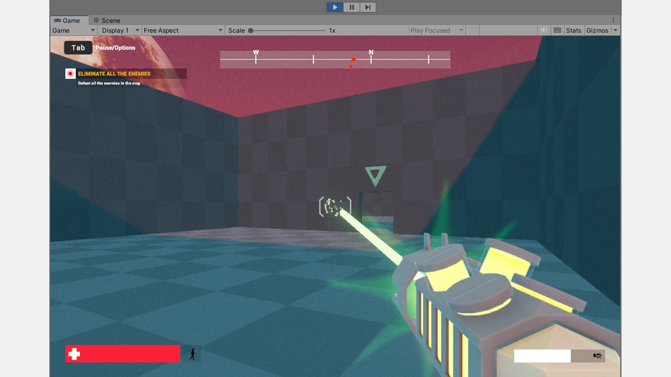
Task: Open the Game view mode dropdown
Action: tap(73, 30)
